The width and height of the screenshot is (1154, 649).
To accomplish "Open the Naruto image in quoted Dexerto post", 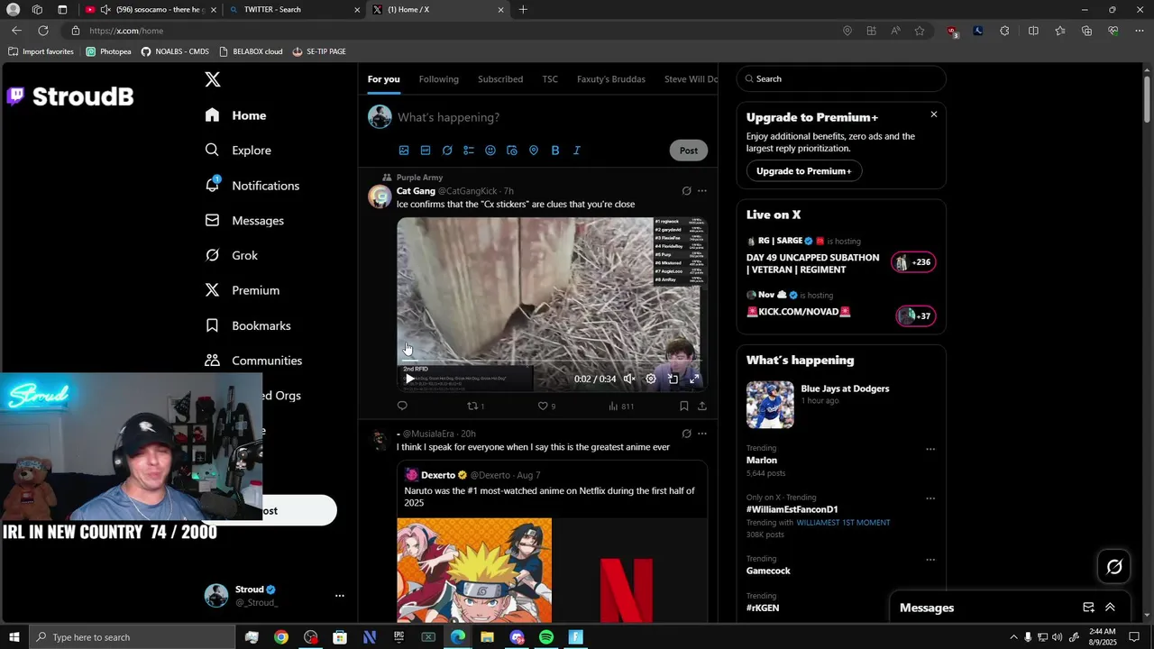I will (x=474, y=570).
